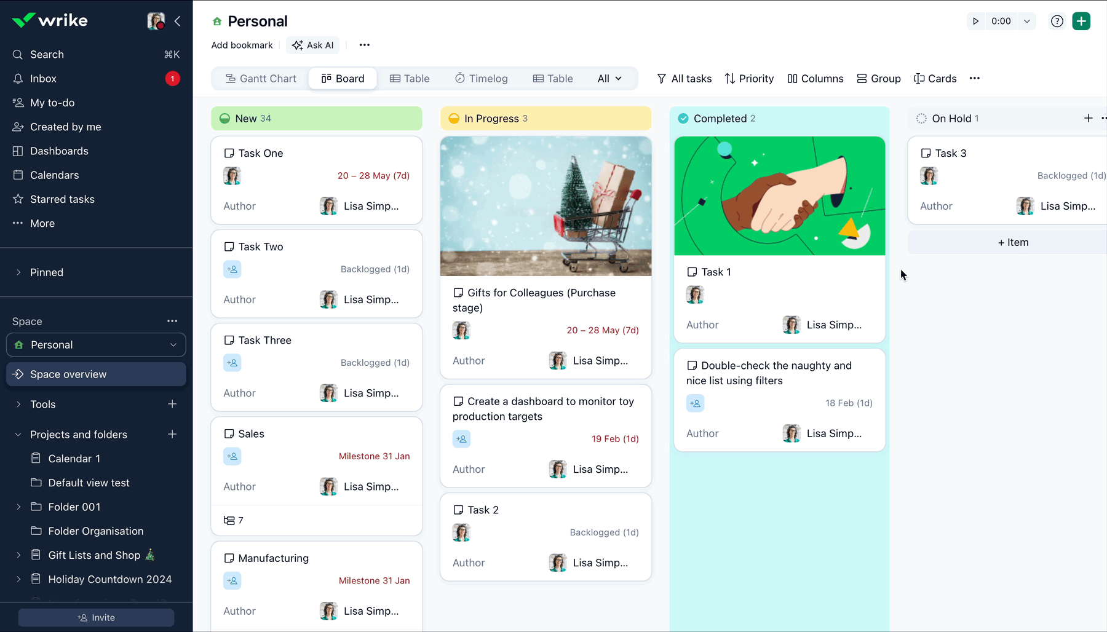The height and width of the screenshot is (632, 1107).
Task: Click the green plus icon top right
Action: (x=1082, y=21)
